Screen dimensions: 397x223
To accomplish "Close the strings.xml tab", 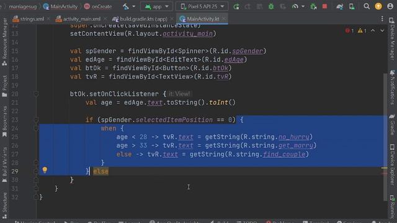I will coord(48,19).
